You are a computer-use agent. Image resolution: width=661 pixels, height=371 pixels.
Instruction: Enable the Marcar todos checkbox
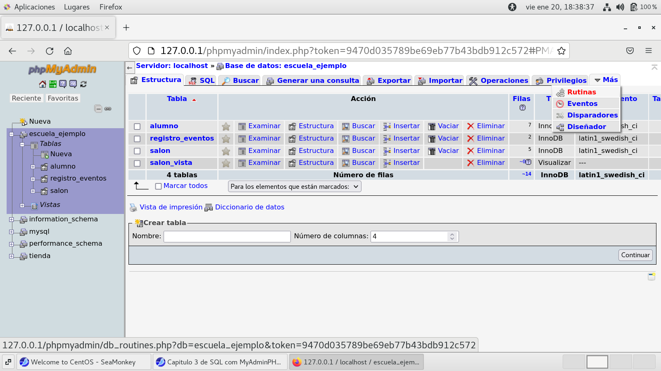point(158,186)
